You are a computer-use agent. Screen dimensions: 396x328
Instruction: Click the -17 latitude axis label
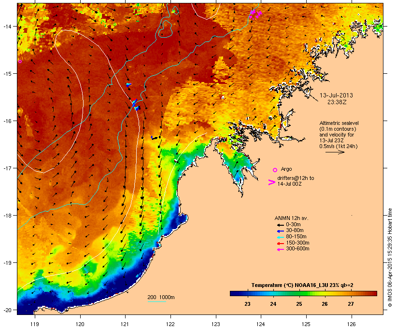[7, 168]
